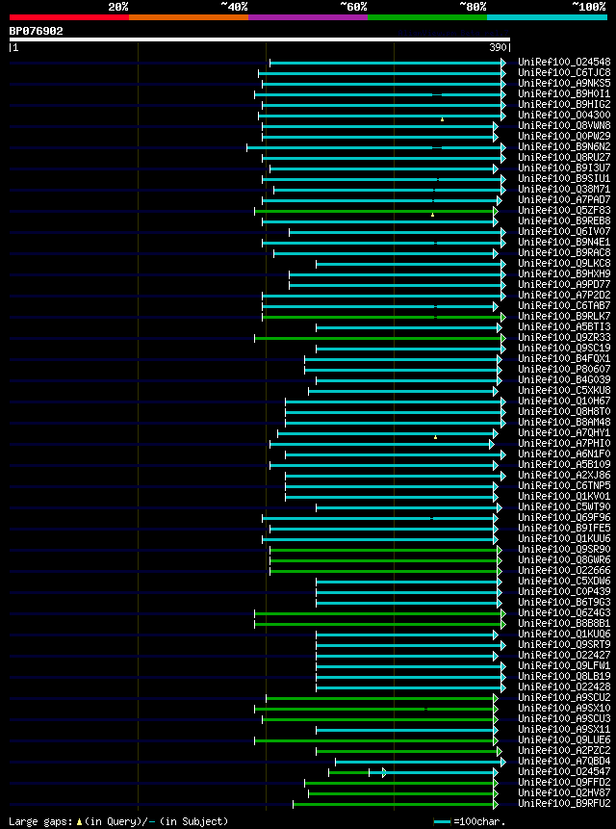
Task: Open hit UniRef100_B9HIG2
Action: (x=564, y=104)
